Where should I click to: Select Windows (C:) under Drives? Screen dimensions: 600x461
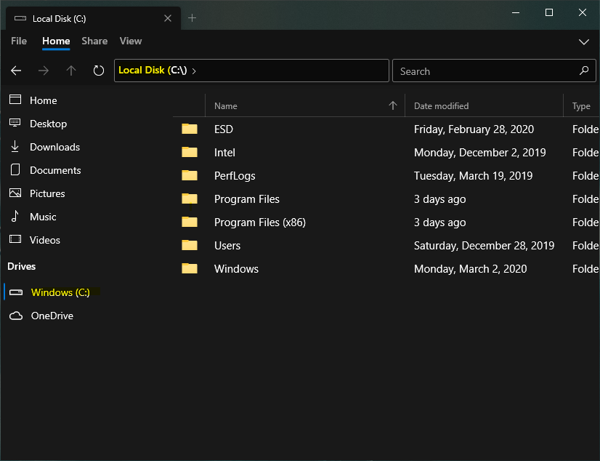pyautogui.click(x=60, y=292)
